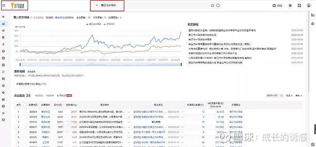
Task: Click the 第三代半导体 concept link in the 103.52亿 row
Action: 236,127
